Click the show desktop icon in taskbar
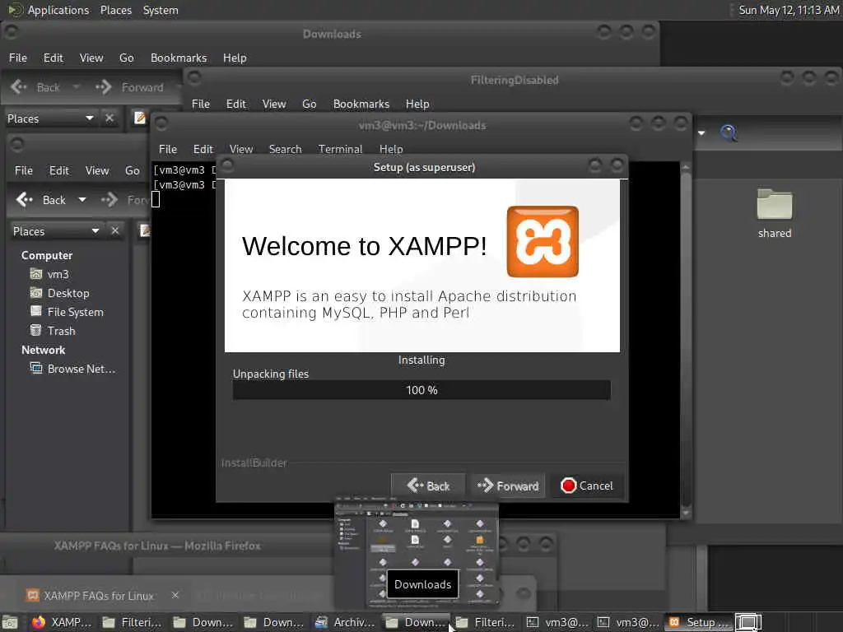Image resolution: width=843 pixels, height=632 pixels. pos(10,622)
